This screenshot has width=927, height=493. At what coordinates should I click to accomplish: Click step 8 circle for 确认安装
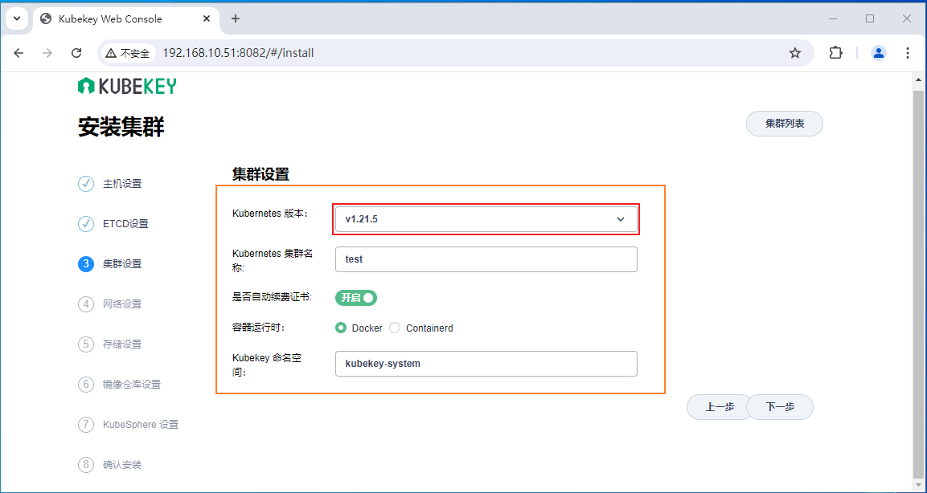click(86, 465)
